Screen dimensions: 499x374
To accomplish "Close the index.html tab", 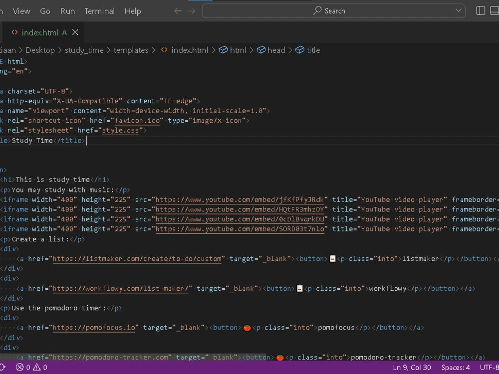I will (75, 32).
